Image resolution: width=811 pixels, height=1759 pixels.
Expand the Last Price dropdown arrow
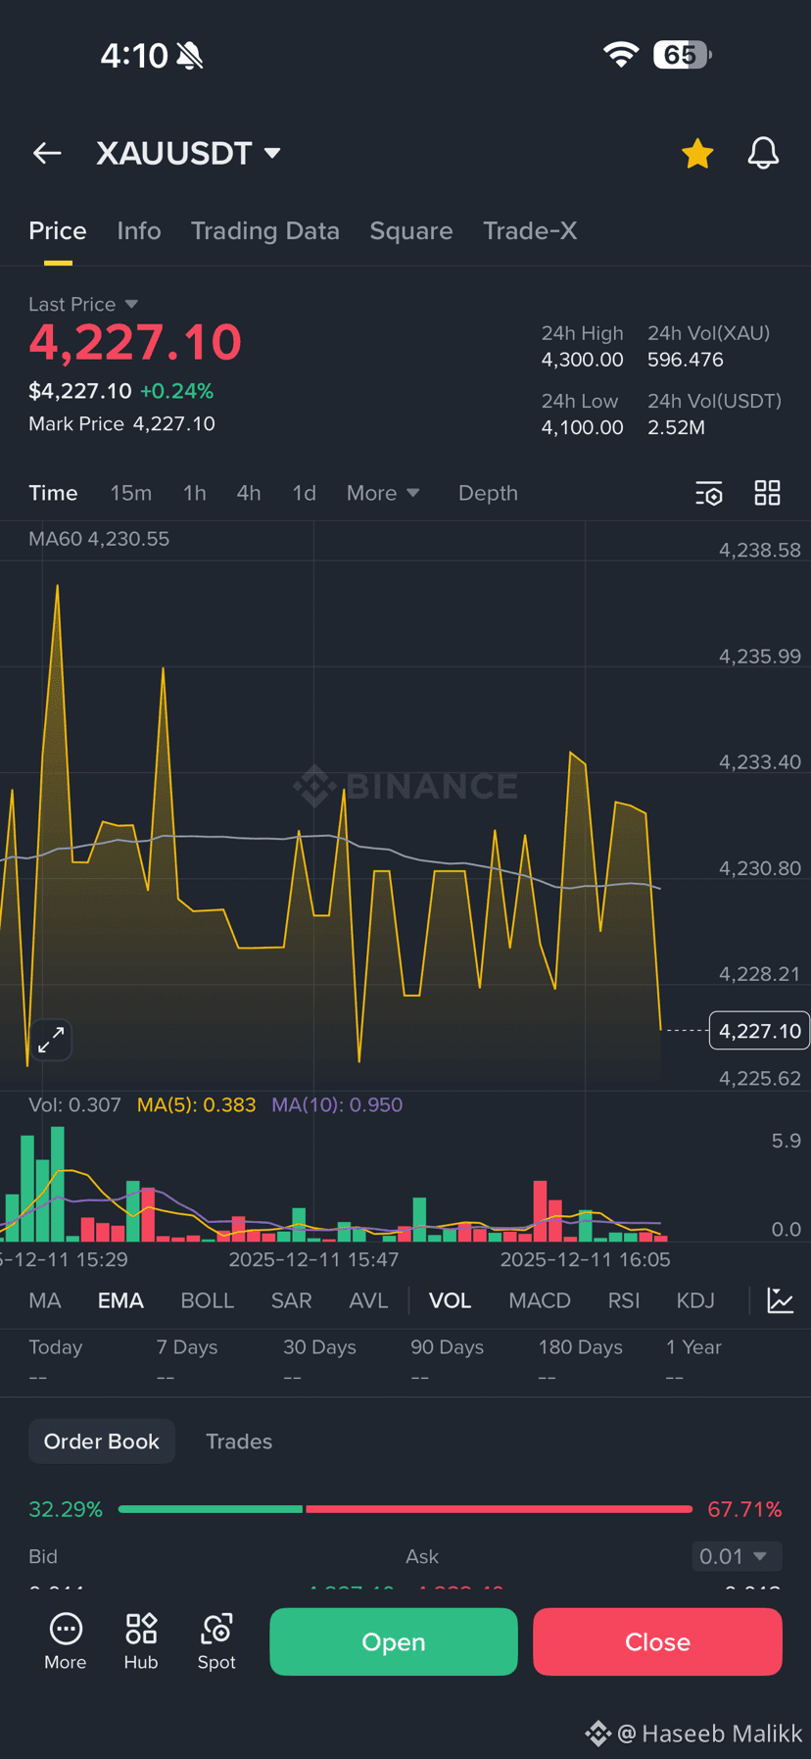pyautogui.click(x=131, y=304)
